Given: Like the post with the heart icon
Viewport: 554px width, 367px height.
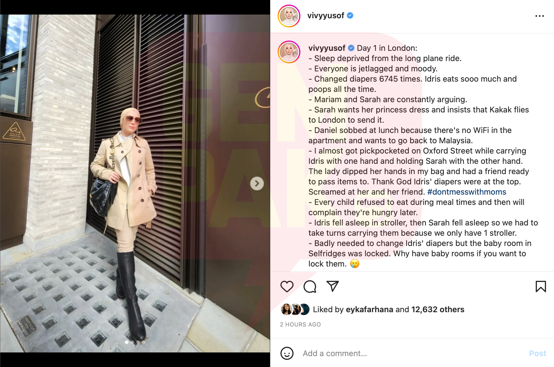Looking at the screenshot, I should pyautogui.click(x=287, y=286).
